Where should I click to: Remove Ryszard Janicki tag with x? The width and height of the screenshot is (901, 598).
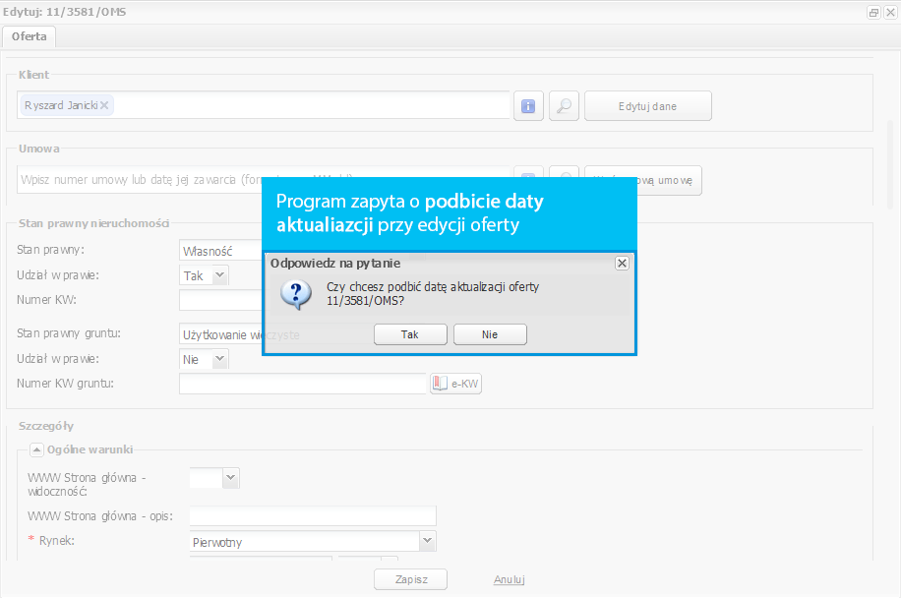(104, 105)
